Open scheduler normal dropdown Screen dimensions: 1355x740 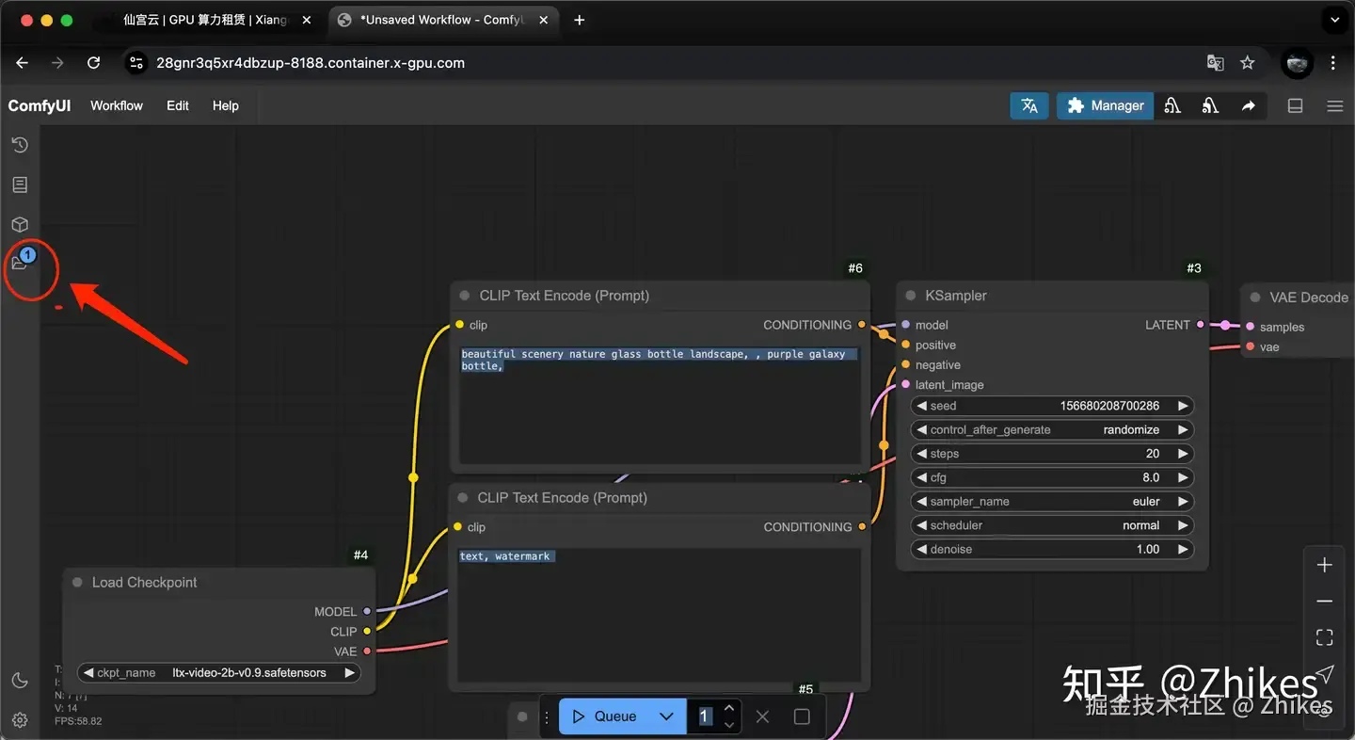pos(1052,525)
